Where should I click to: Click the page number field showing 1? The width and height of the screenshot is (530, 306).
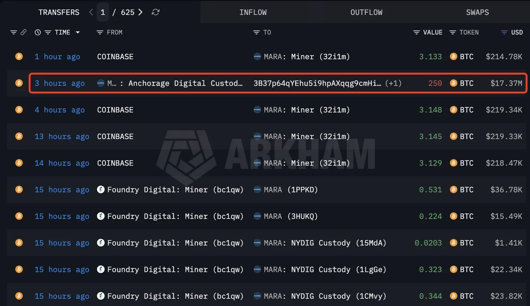[103, 12]
